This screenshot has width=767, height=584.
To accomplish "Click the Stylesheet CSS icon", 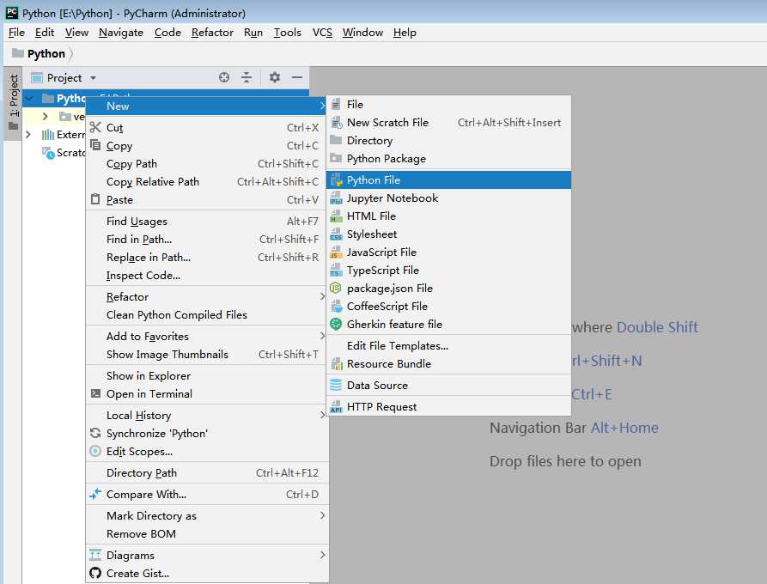I will (x=336, y=234).
